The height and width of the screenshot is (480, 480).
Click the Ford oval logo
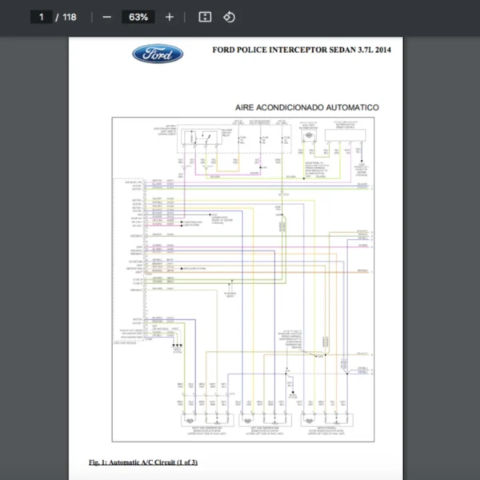point(158,54)
